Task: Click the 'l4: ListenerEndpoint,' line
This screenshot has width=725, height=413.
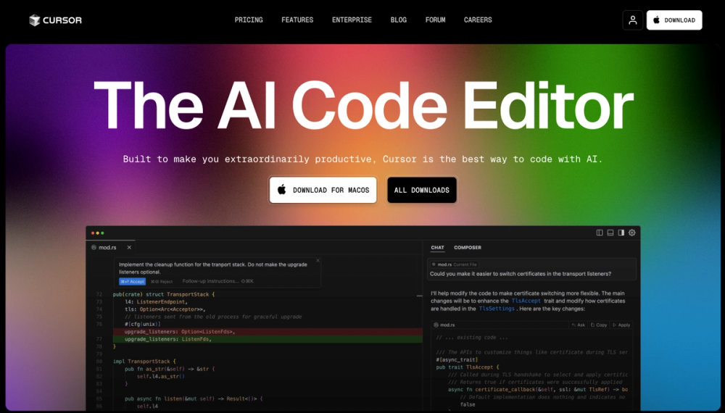Action: [x=157, y=301]
